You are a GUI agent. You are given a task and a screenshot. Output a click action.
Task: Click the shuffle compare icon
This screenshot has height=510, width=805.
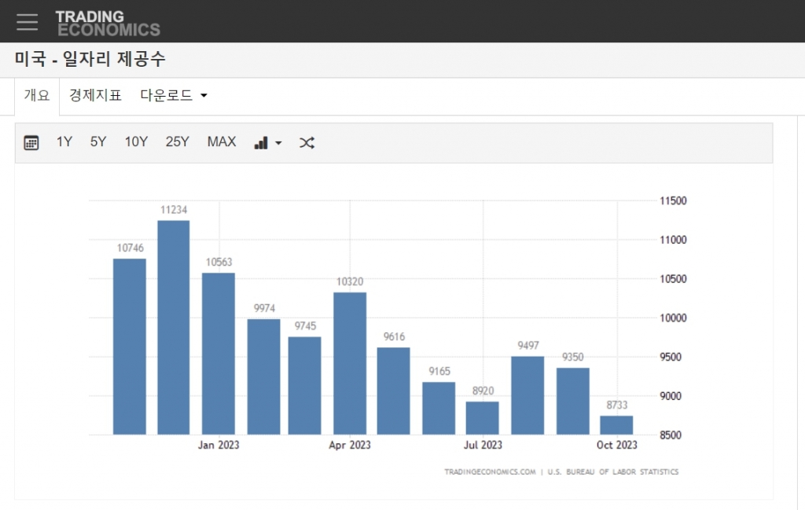pyautogui.click(x=307, y=142)
